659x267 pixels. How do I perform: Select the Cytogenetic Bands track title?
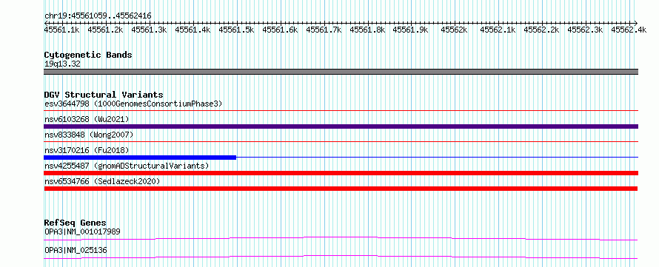pos(88,55)
